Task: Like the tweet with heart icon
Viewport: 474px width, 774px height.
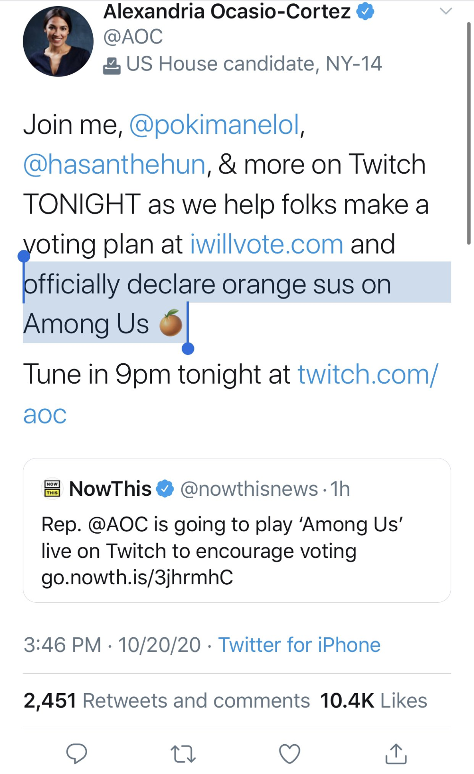Action: [290, 754]
